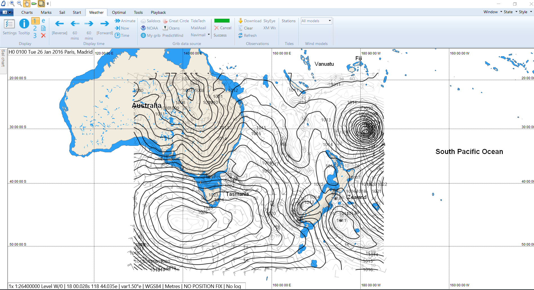Click the green download progress bar

[222, 21]
